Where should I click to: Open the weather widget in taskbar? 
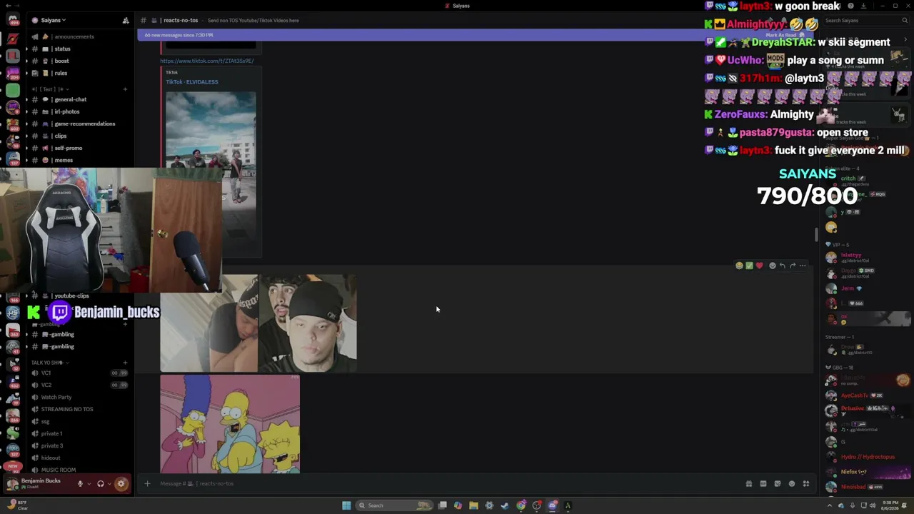pos(18,505)
